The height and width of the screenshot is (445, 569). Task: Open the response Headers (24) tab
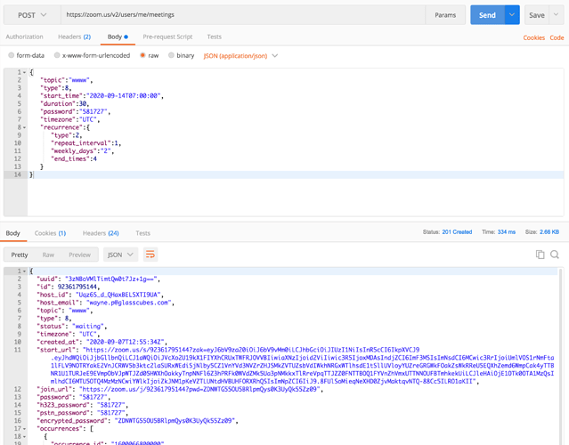click(101, 233)
